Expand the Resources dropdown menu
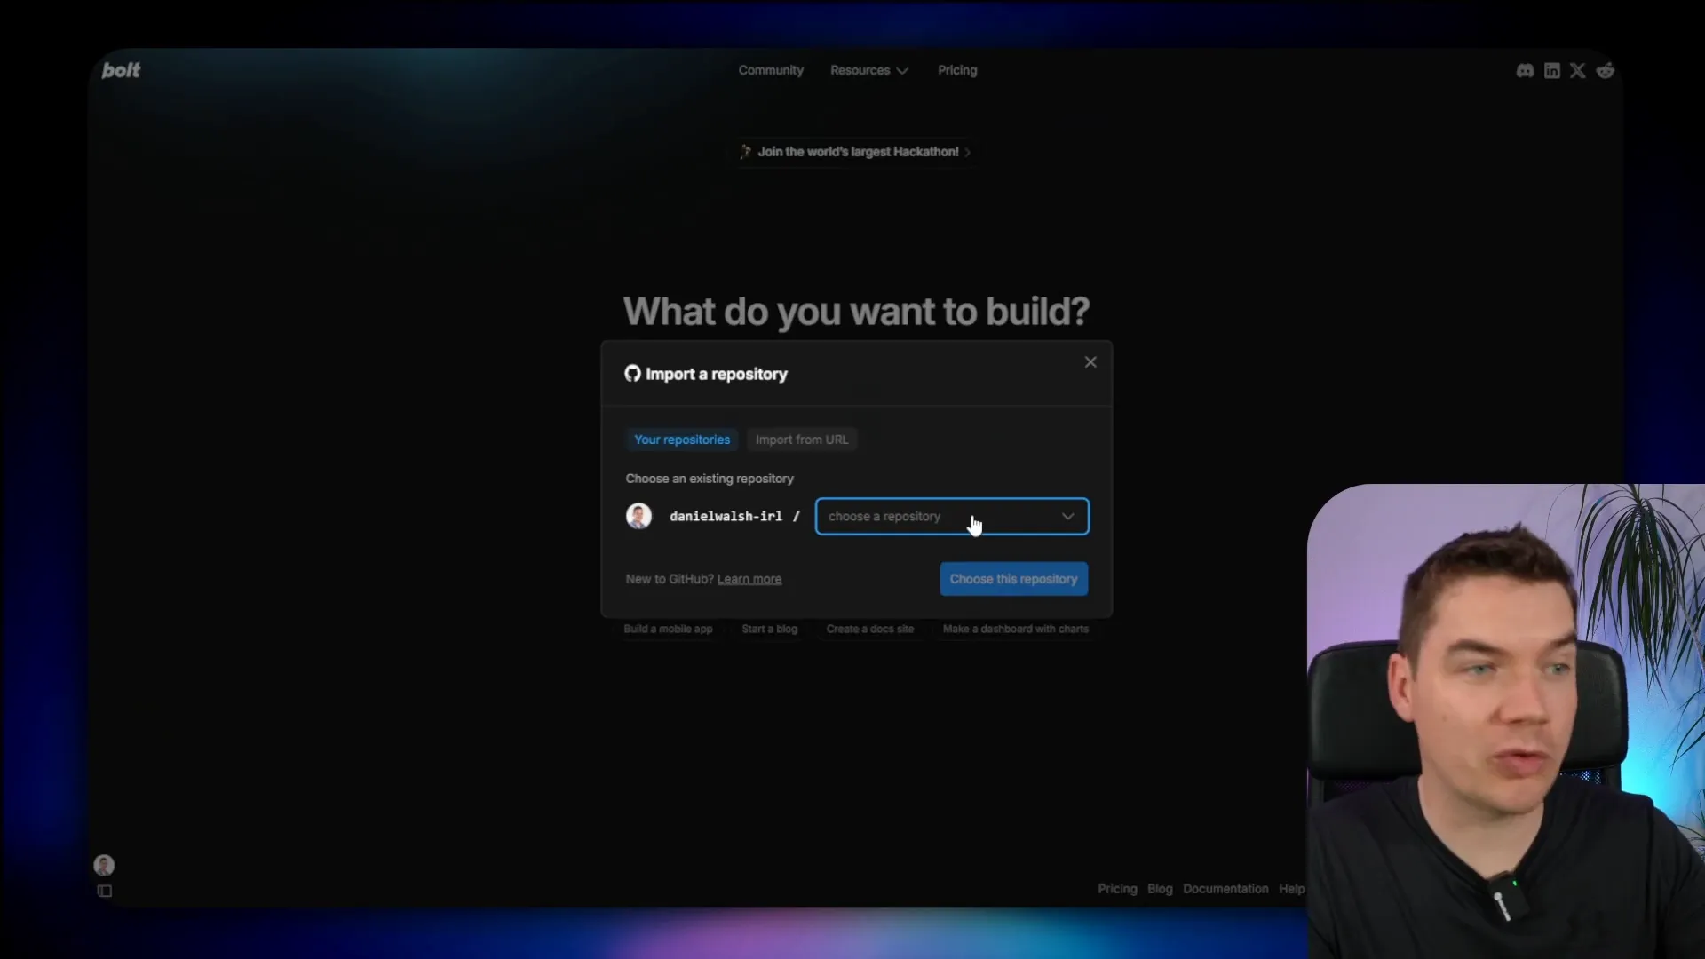 (x=868, y=70)
